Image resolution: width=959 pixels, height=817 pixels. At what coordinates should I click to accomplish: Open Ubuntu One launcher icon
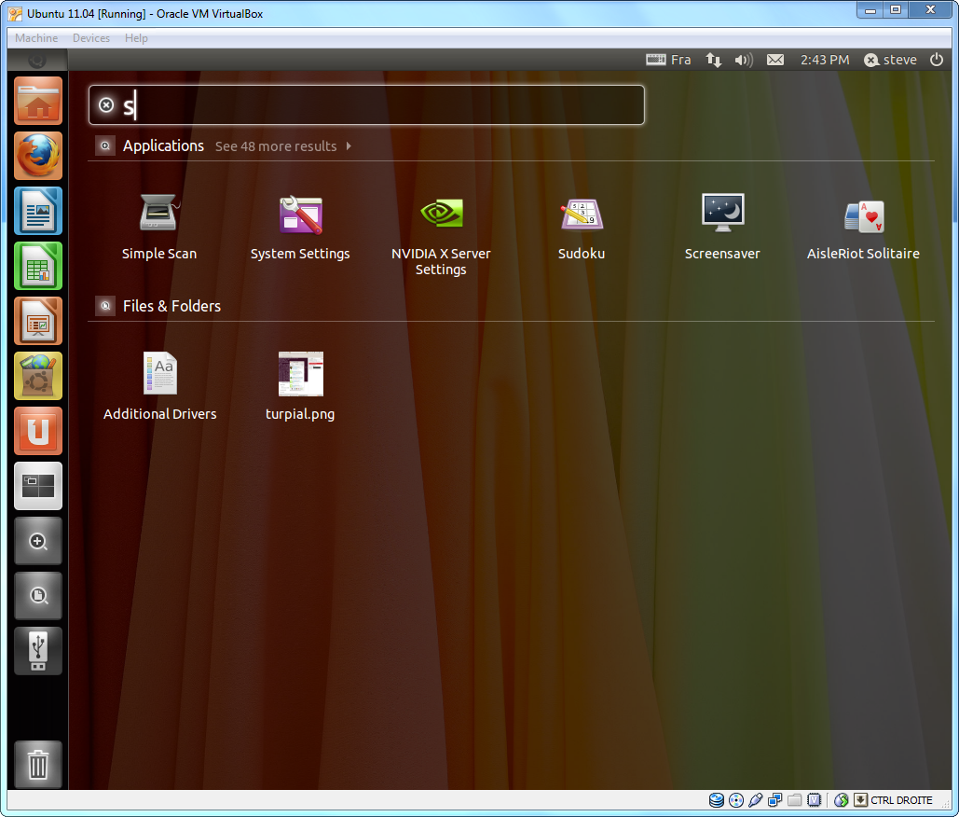tap(38, 431)
